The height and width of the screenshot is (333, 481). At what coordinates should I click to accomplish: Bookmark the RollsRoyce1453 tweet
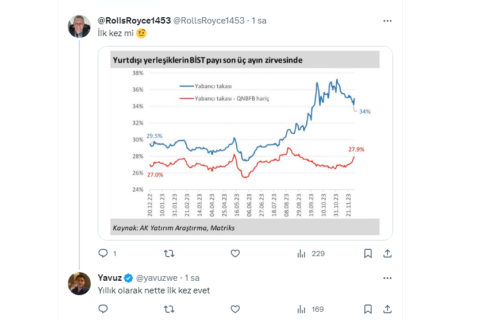point(368,253)
